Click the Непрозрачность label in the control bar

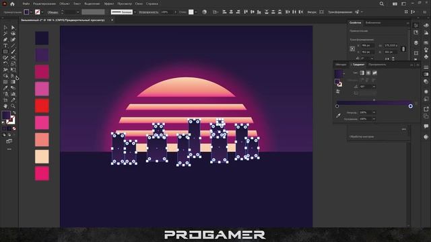coord(148,12)
